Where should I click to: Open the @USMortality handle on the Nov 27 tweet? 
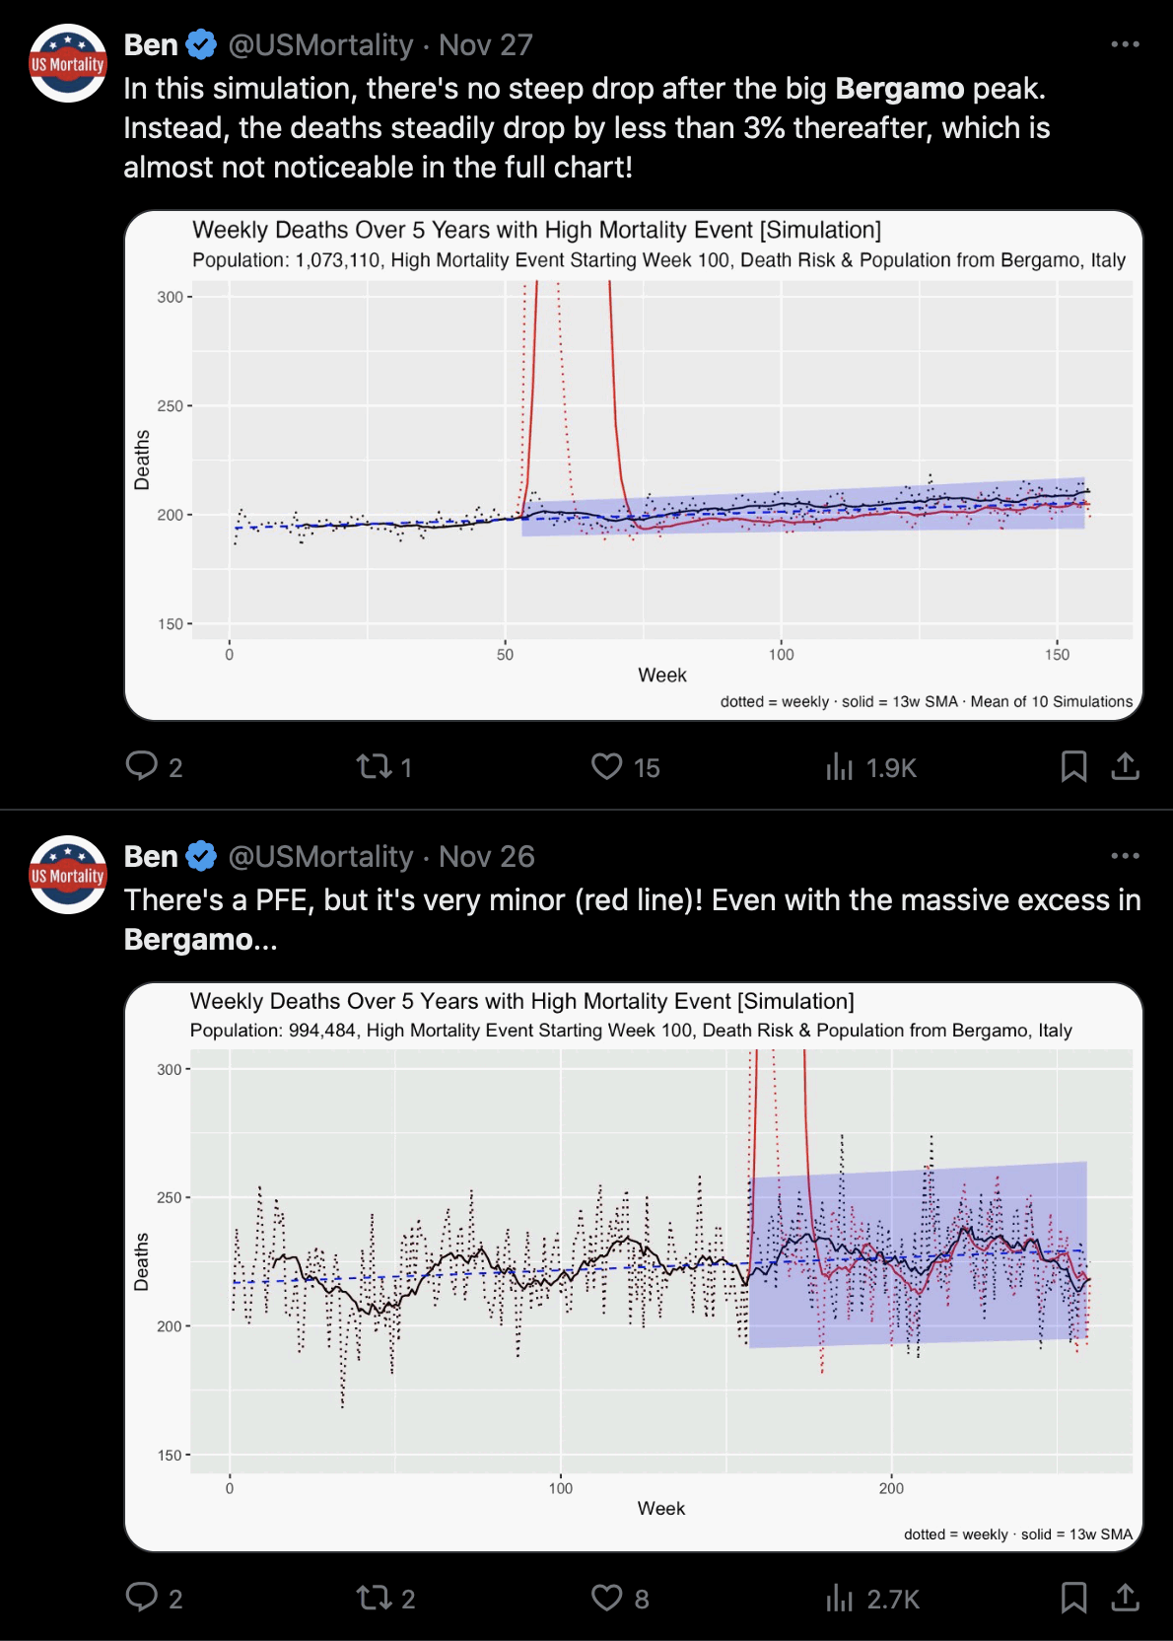point(320,45)
